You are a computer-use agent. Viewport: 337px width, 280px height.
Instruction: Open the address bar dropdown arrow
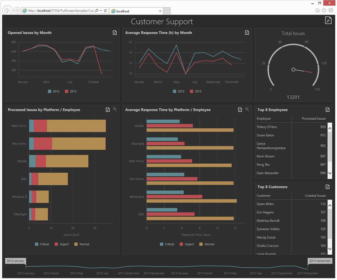(101, 11)
